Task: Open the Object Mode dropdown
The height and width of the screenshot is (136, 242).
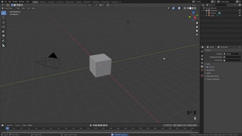Action: (8, 8)
